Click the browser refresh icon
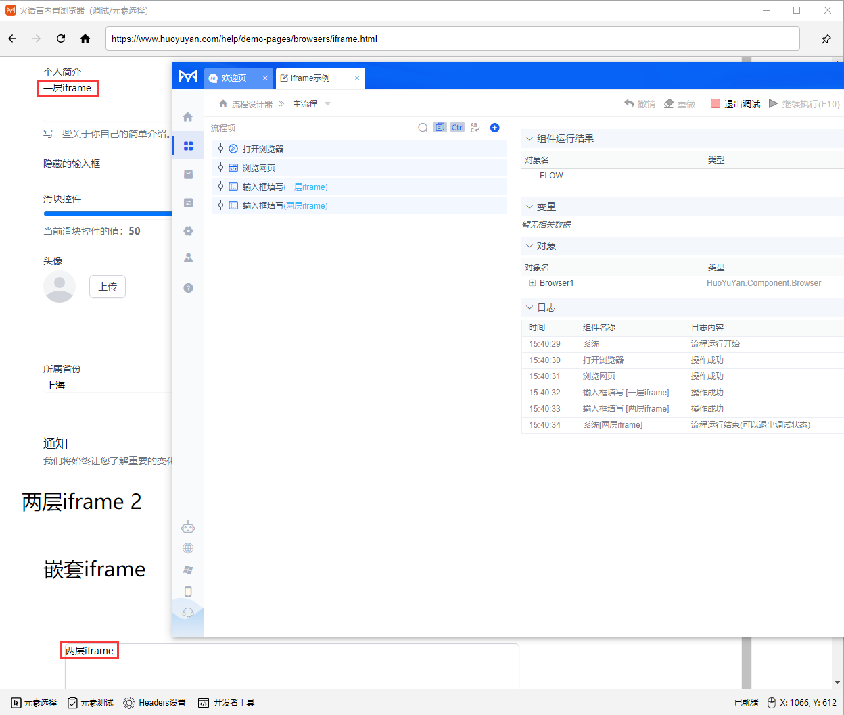This screenshot has width=844, height=715. (x=61, y=39)
